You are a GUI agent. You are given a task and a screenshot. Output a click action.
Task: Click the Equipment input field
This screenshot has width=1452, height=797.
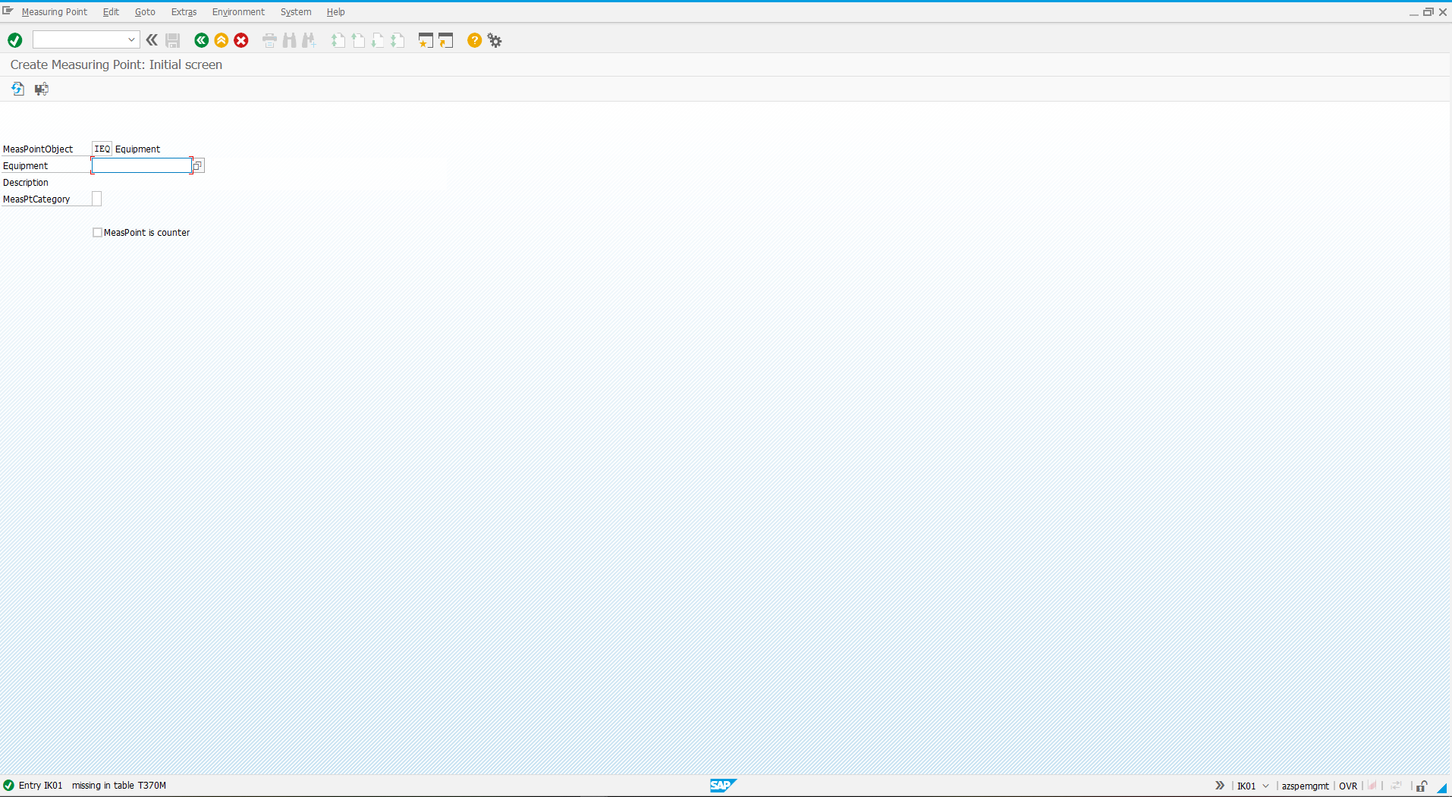(141, 165)
